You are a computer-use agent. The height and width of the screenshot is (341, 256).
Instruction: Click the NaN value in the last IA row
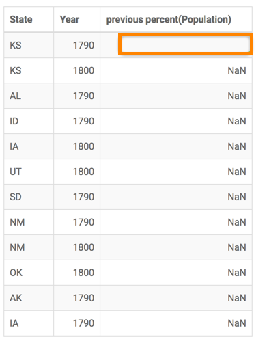click(237, 323)
